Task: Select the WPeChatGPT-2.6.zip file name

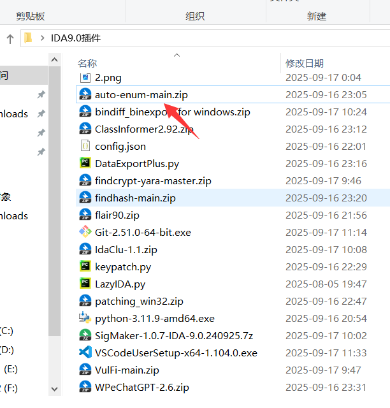Action: coord(141,387)
